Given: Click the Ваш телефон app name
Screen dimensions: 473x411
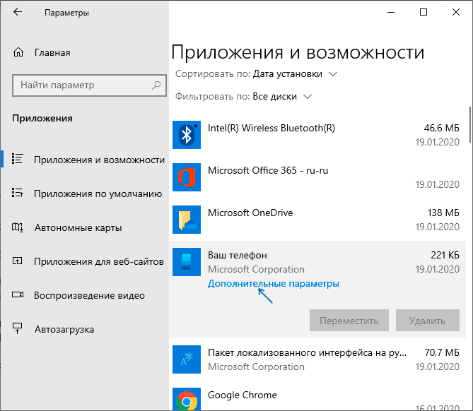Looking at the screenshot, I should [x=238, y=256].
